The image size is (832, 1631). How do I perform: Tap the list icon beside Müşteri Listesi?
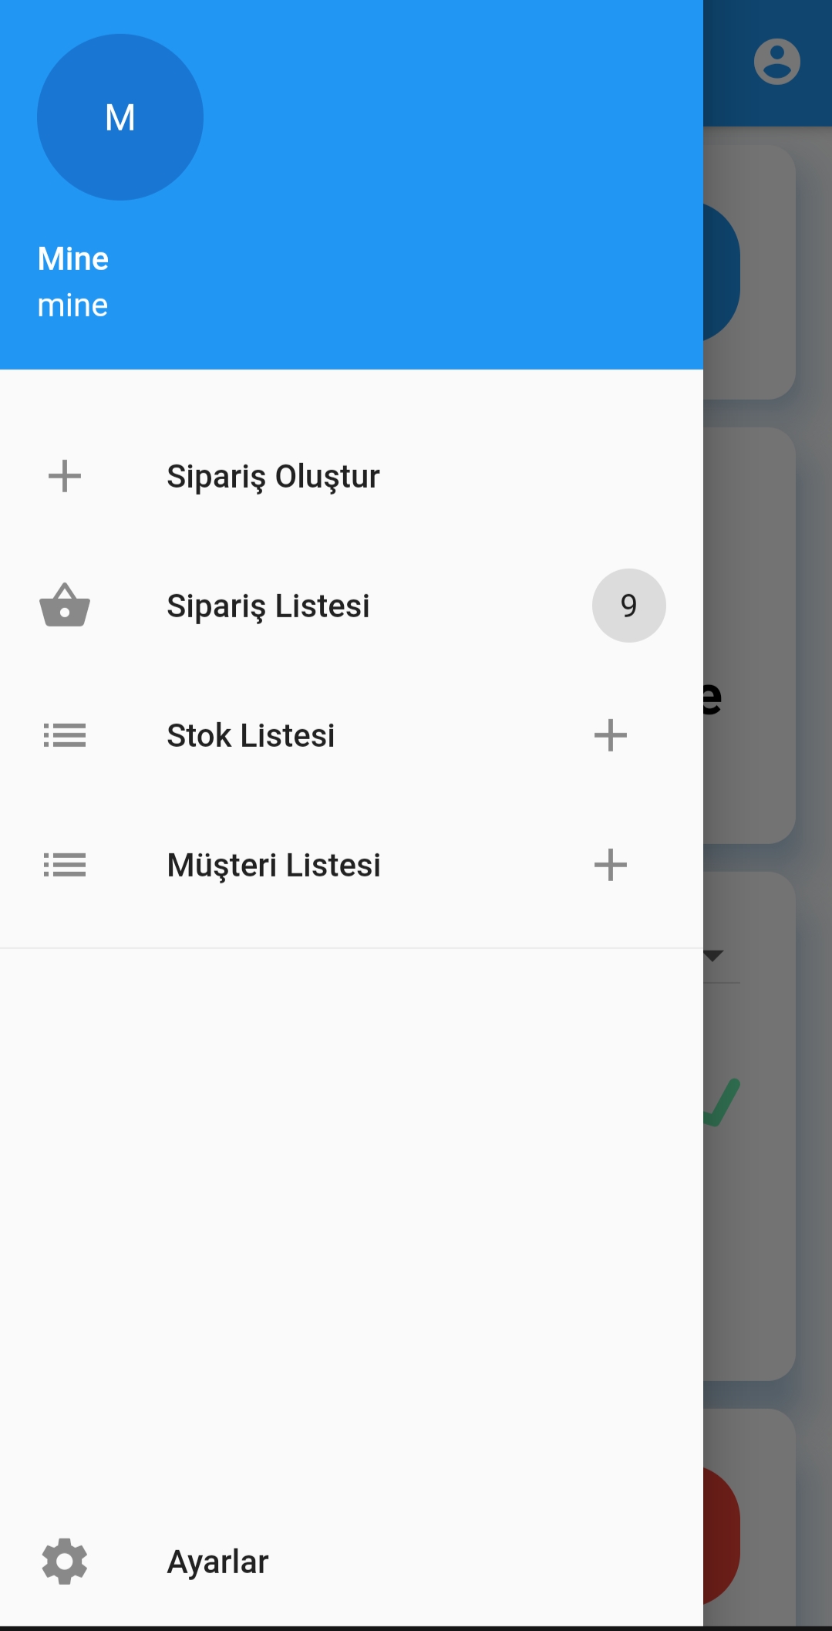[65, 865]
